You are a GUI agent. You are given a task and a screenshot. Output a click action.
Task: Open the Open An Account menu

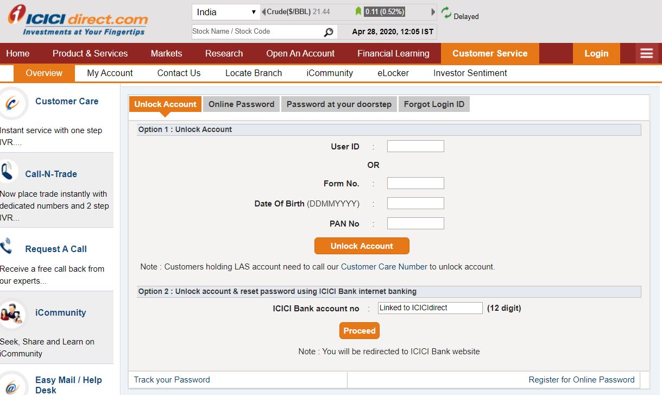pyautogui.click(x=300, y=53)
